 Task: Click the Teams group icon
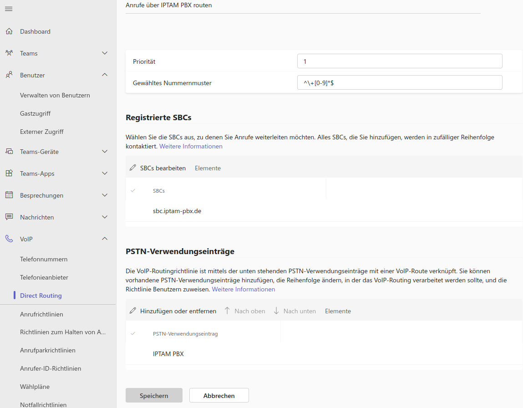pos(9,53)
